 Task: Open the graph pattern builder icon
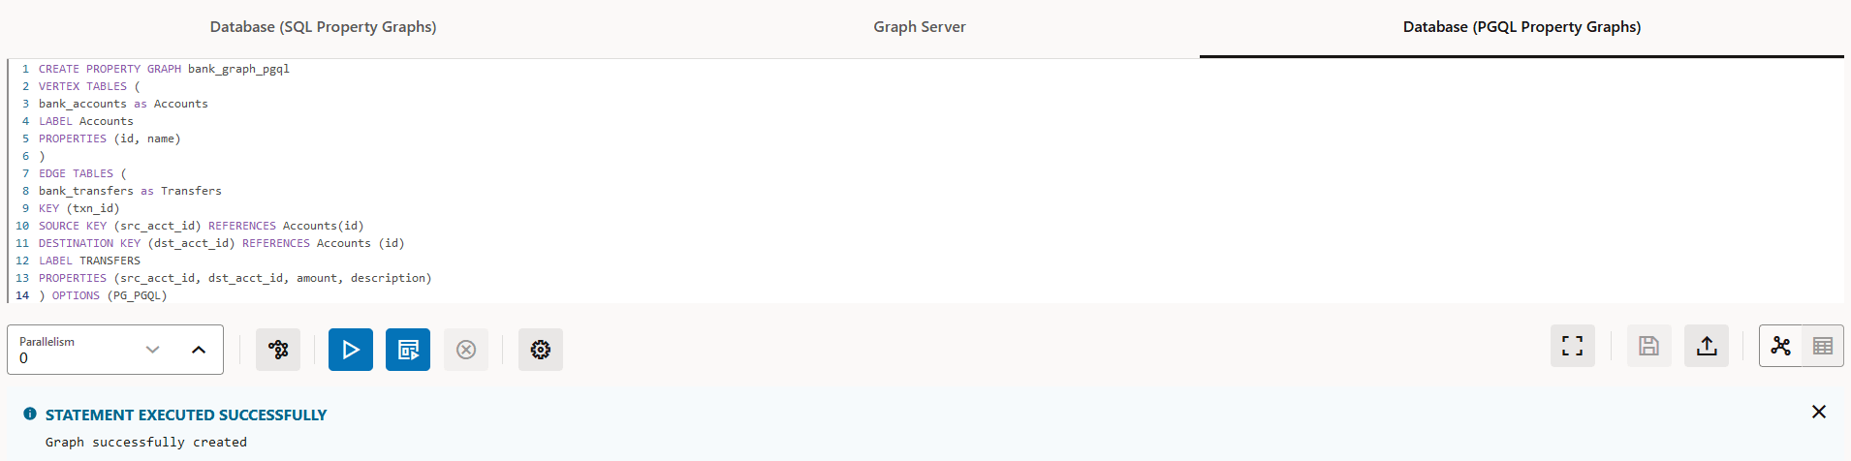[278, 350]
